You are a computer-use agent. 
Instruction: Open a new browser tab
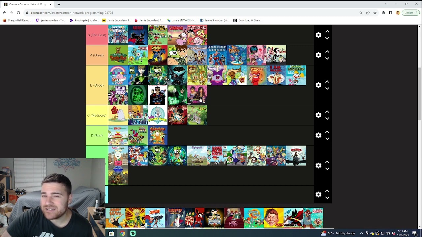[59, 4]
